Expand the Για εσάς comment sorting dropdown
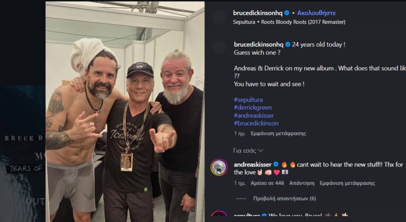406x222 pixels. click(x=248, y=151)
